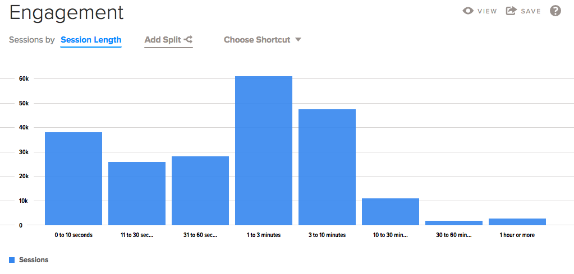
Task: Toggle the Sessions legend series
Action: (x=34, y=260)
